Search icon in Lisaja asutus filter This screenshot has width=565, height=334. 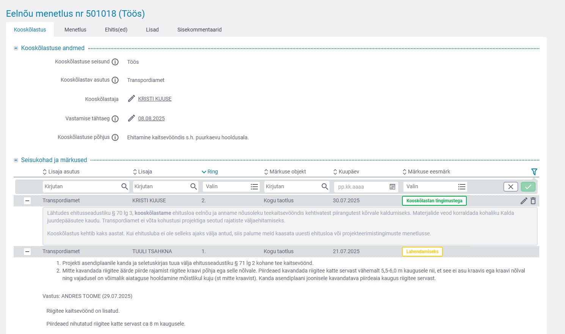pos(124,186)
